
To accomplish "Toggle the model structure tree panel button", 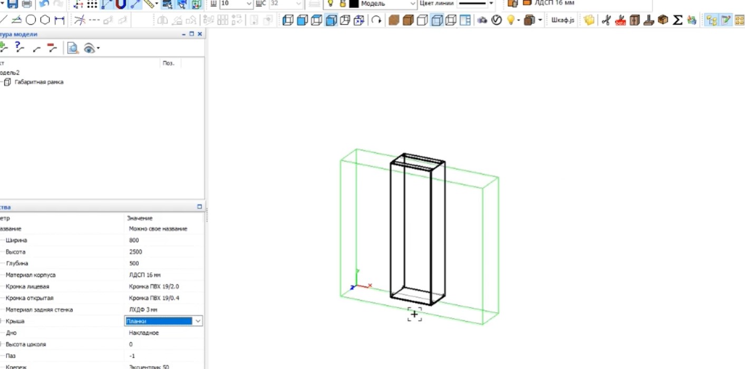I will [x=712, y=21].
